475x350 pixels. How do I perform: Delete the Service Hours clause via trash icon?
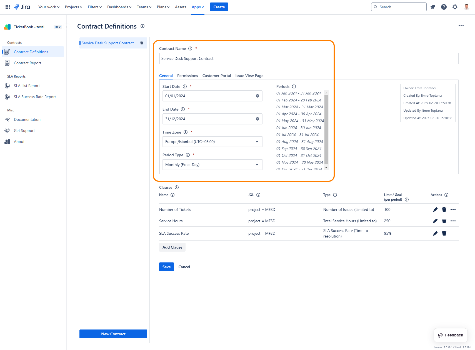coord(444,221)
